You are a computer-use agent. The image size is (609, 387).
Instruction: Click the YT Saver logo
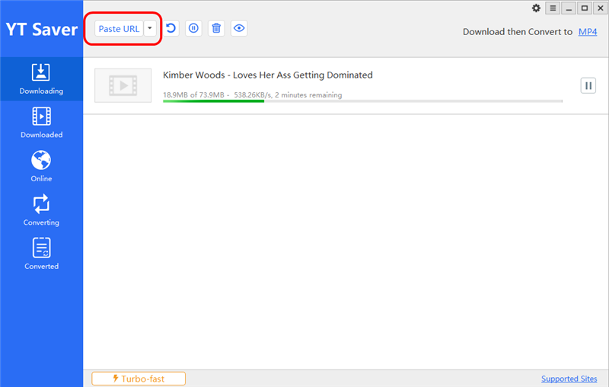[x=42, y=30]
